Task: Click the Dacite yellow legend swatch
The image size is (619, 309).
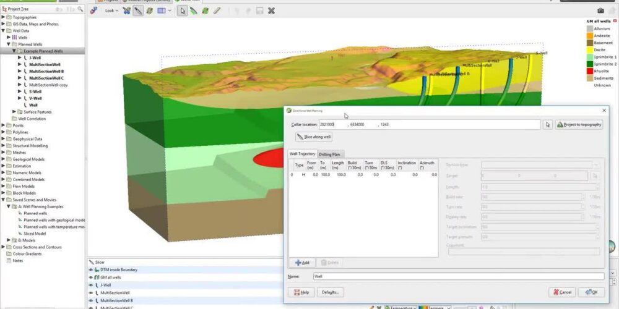Action: click(x=590, y=50)
